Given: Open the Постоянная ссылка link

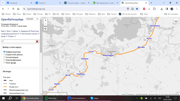Looking at the screenshot, I should tap(29, 34).
